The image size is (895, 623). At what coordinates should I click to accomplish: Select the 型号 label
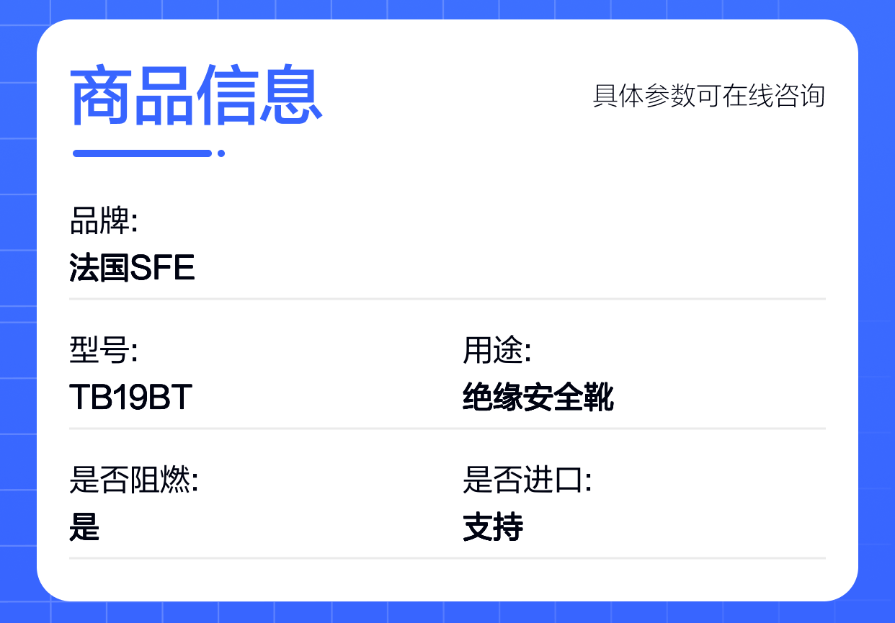104,351
